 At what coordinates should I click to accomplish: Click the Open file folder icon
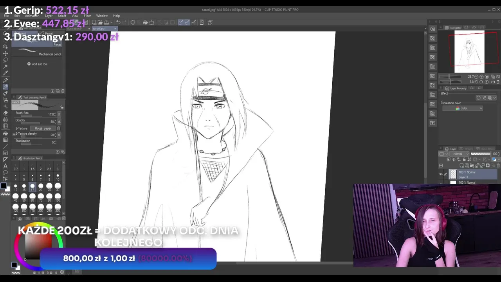[x=100, y=22]
